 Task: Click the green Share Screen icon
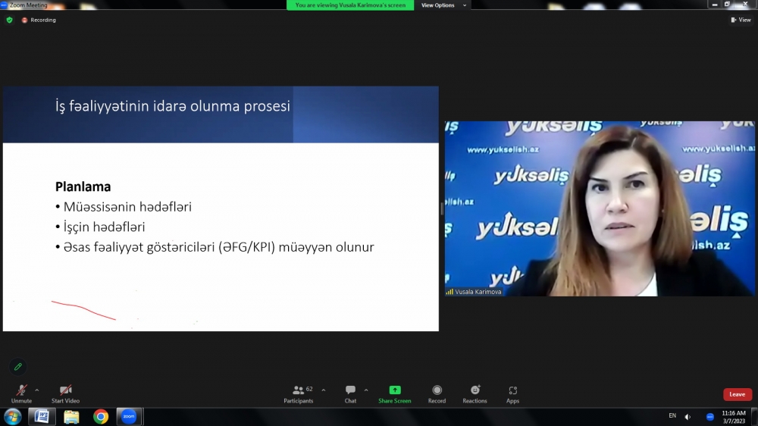point(394,390)
